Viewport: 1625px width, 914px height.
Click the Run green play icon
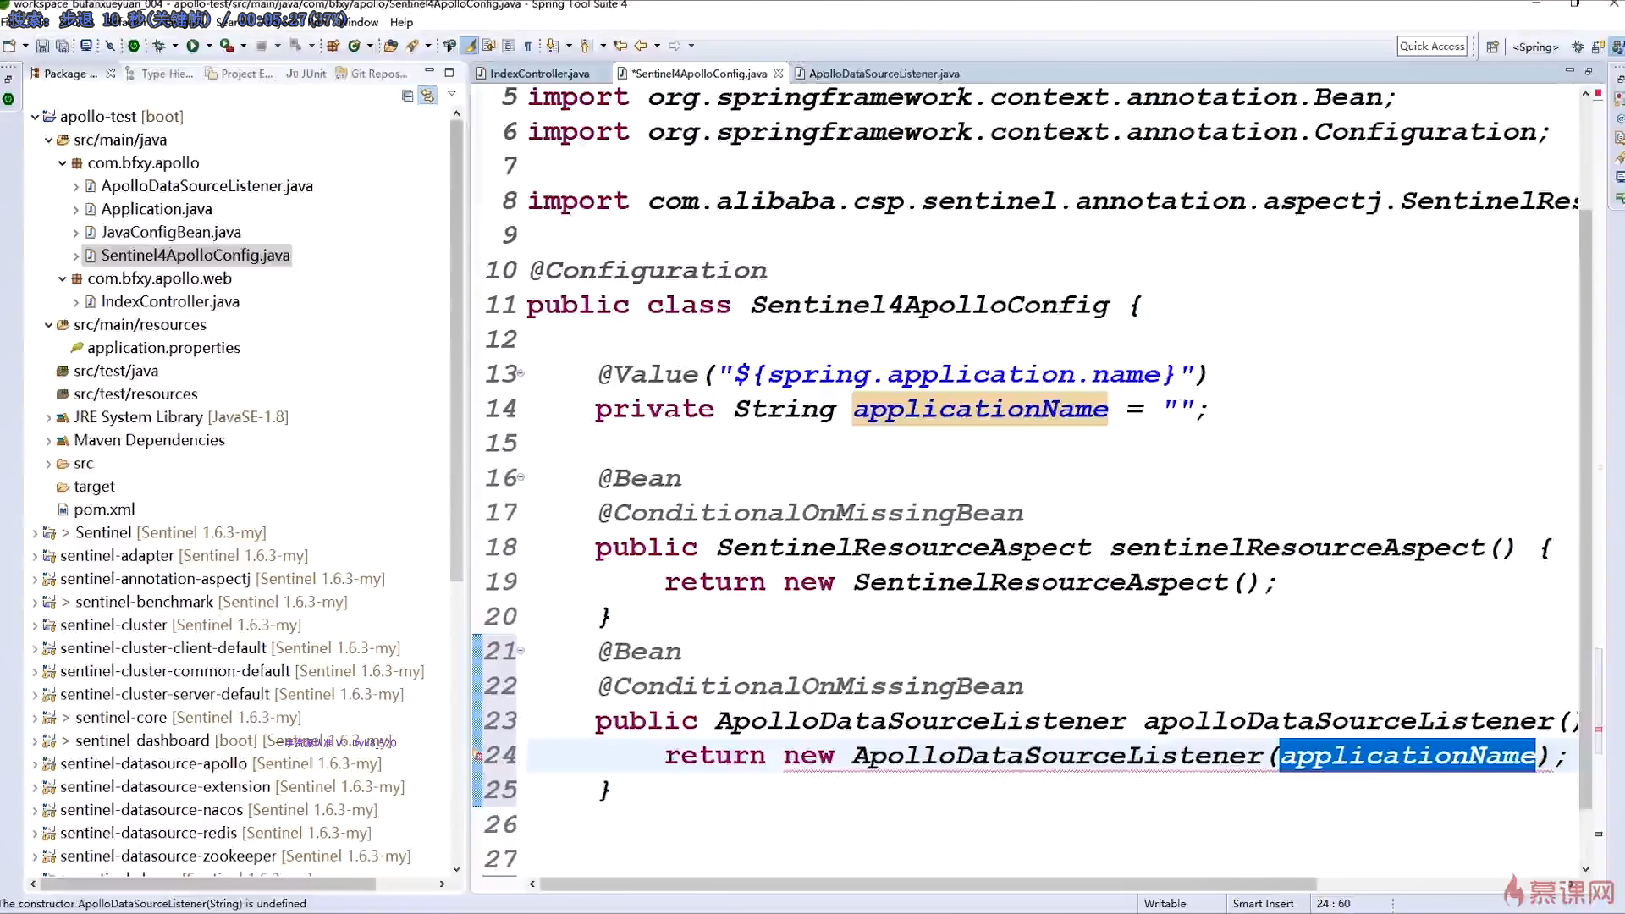pos(193,46)
